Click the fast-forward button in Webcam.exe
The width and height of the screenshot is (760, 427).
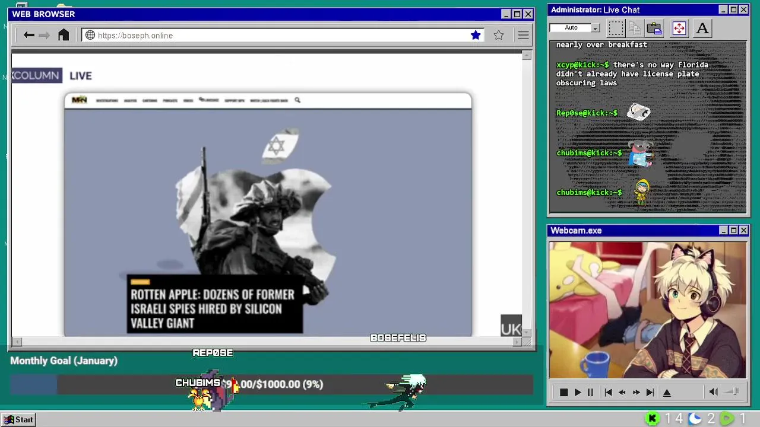point(636,392)
